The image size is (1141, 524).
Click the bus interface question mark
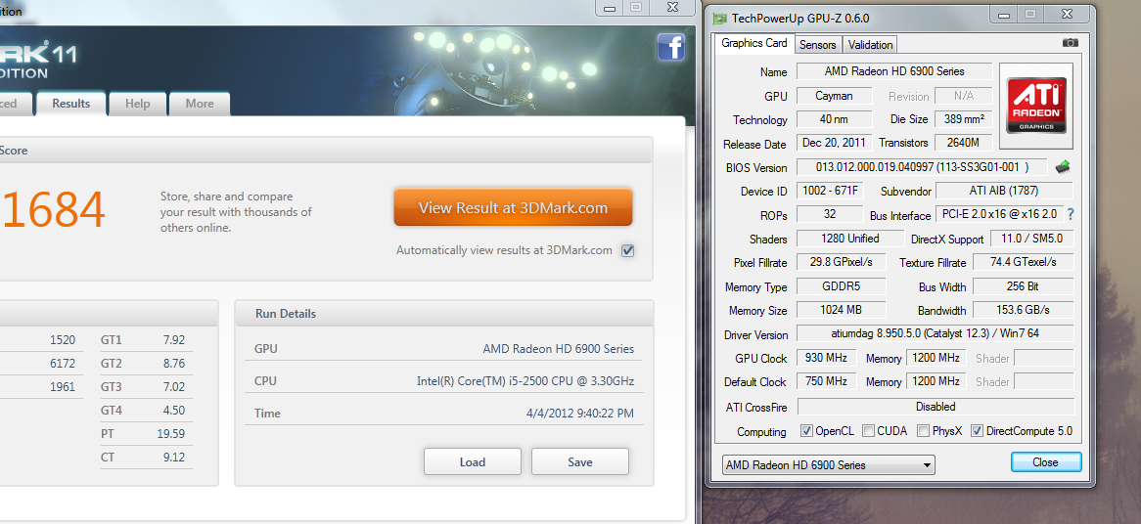[1071, 214]
